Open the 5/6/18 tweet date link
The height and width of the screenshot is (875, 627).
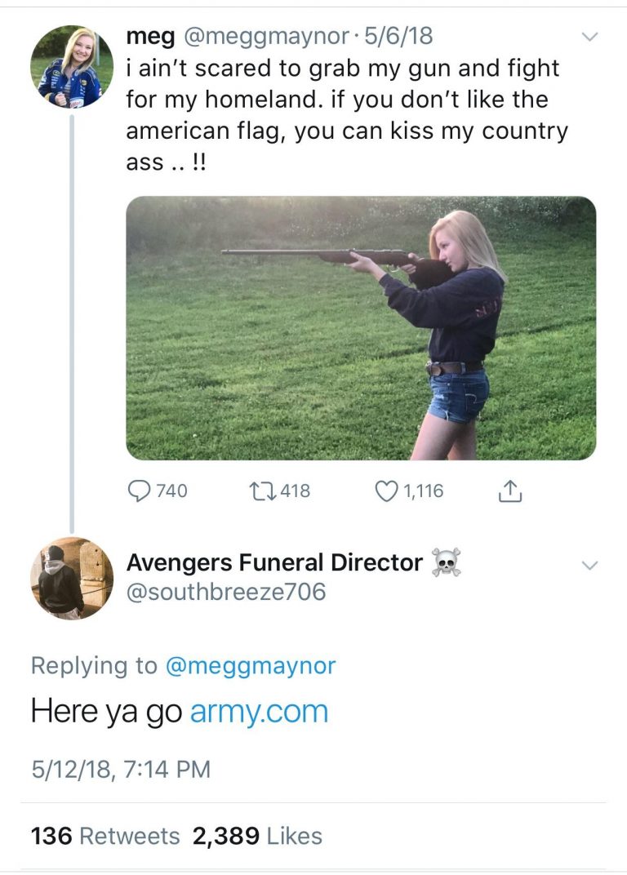click(399, 36)
